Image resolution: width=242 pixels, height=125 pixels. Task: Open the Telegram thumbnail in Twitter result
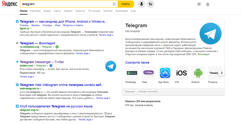coord(111,66)
